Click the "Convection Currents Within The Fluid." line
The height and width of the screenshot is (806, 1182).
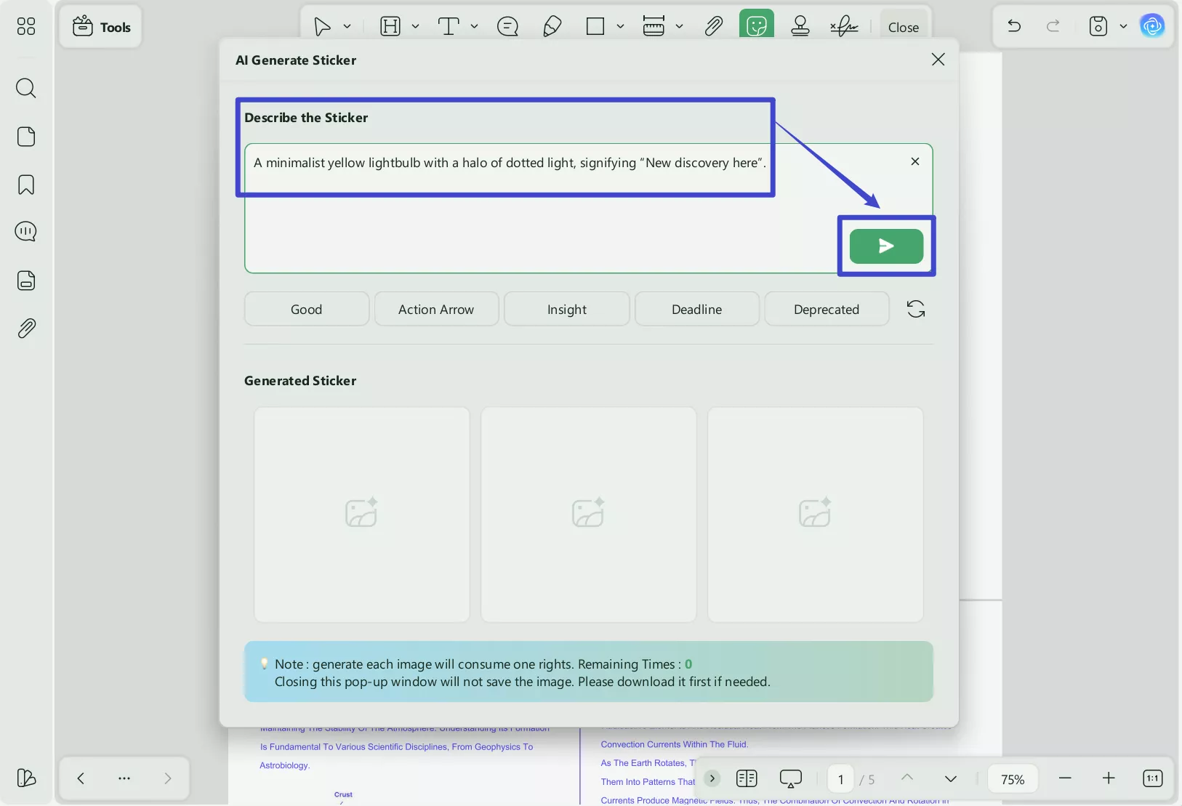pyautogui.click(x=675, y=744)
